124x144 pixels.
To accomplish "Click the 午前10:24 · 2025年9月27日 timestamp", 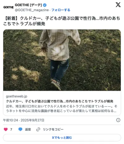I will click(x=24, y=120).
